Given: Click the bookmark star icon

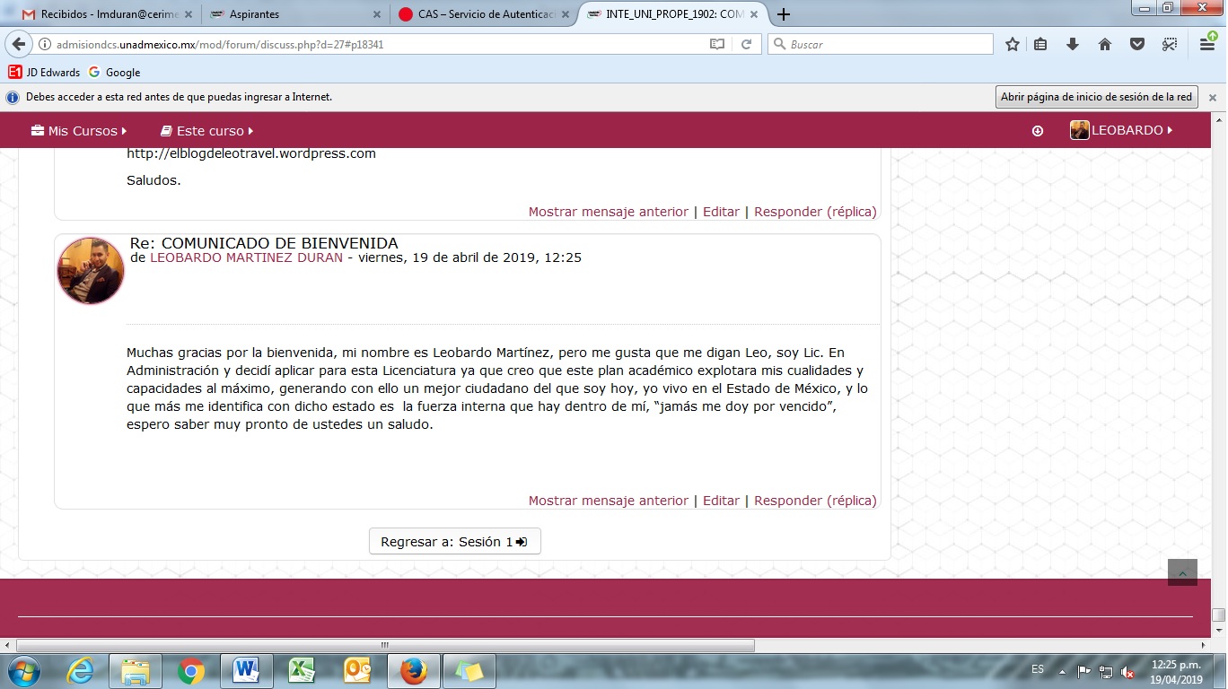Looking at the screenshot, I should (x=1013, y=44).
